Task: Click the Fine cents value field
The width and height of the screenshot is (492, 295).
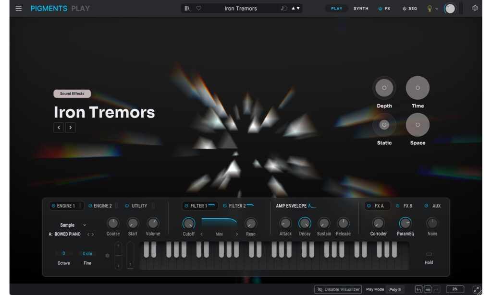Action: coord(87,253)
